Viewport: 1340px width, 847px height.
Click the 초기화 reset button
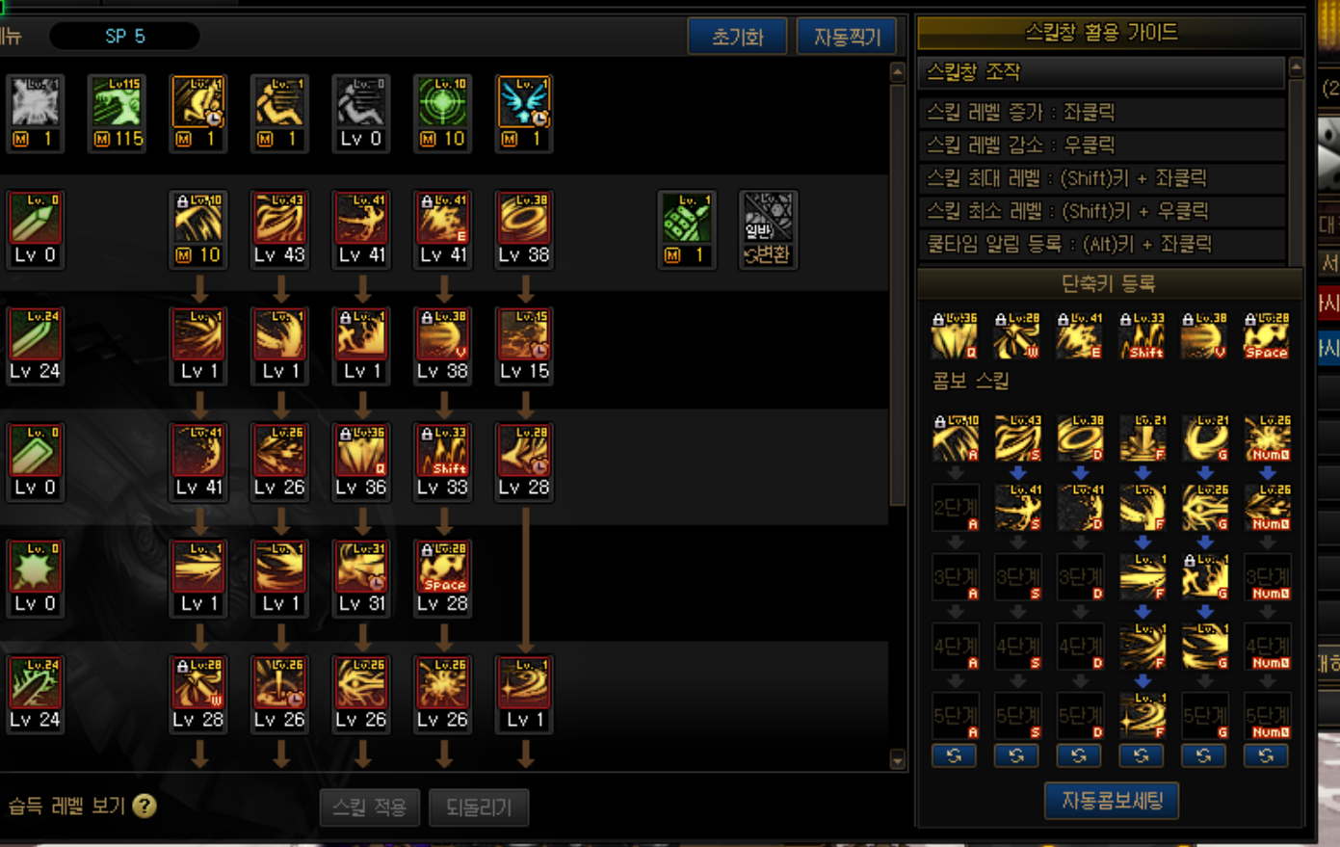737,37
